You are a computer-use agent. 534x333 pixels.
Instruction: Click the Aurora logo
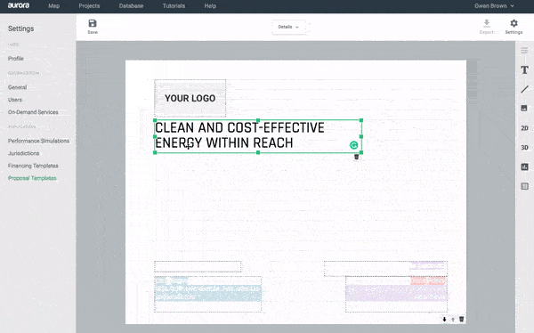[x=19, y=6]
